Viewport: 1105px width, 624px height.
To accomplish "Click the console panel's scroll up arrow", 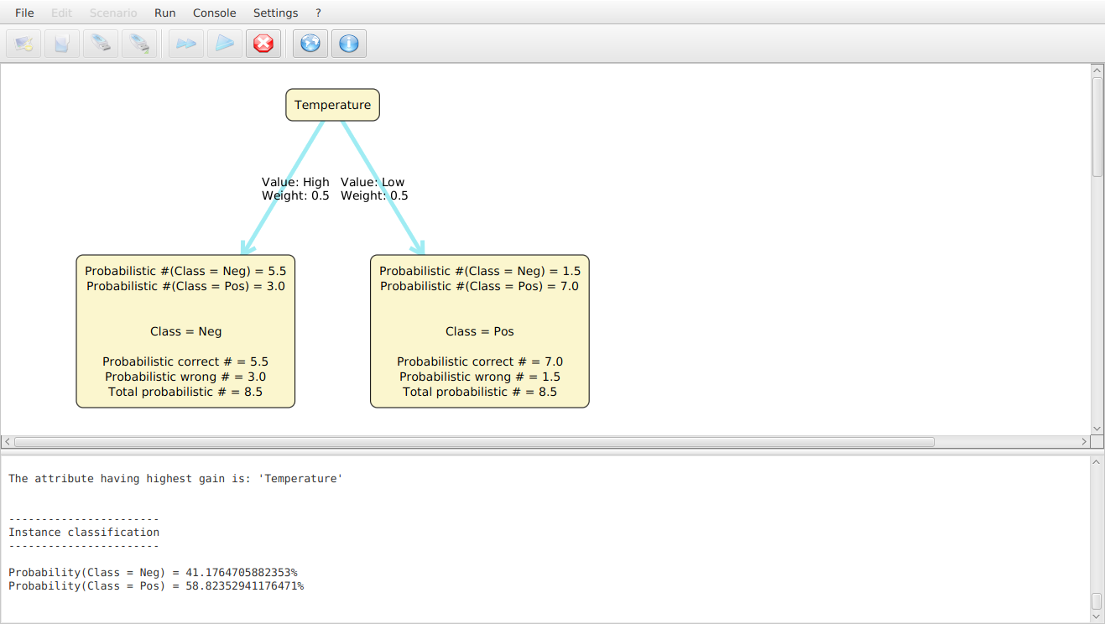I will (x=1097, y=461).
